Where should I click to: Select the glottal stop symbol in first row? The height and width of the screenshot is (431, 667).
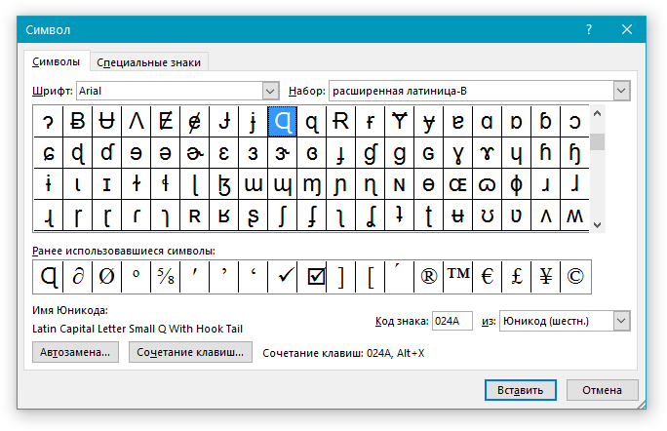click(x=49, y=122)
